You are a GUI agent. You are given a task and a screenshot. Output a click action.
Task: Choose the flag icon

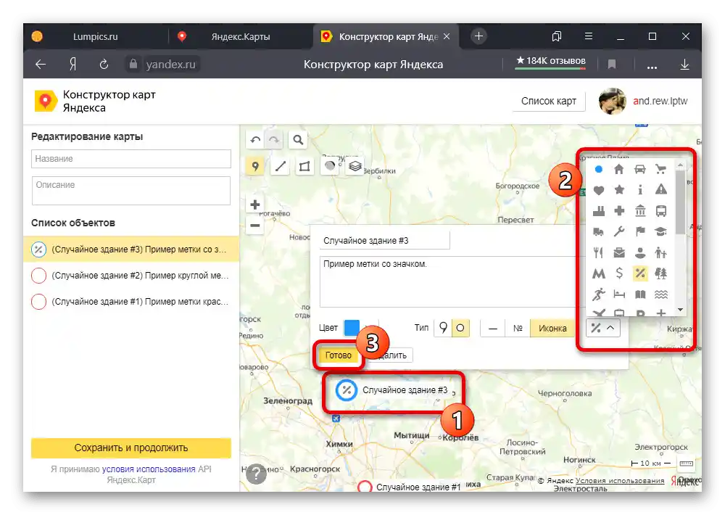pyautogui.click(x=640, y=232)
